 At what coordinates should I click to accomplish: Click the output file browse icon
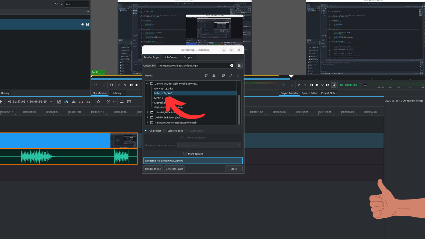click(239, 66)
